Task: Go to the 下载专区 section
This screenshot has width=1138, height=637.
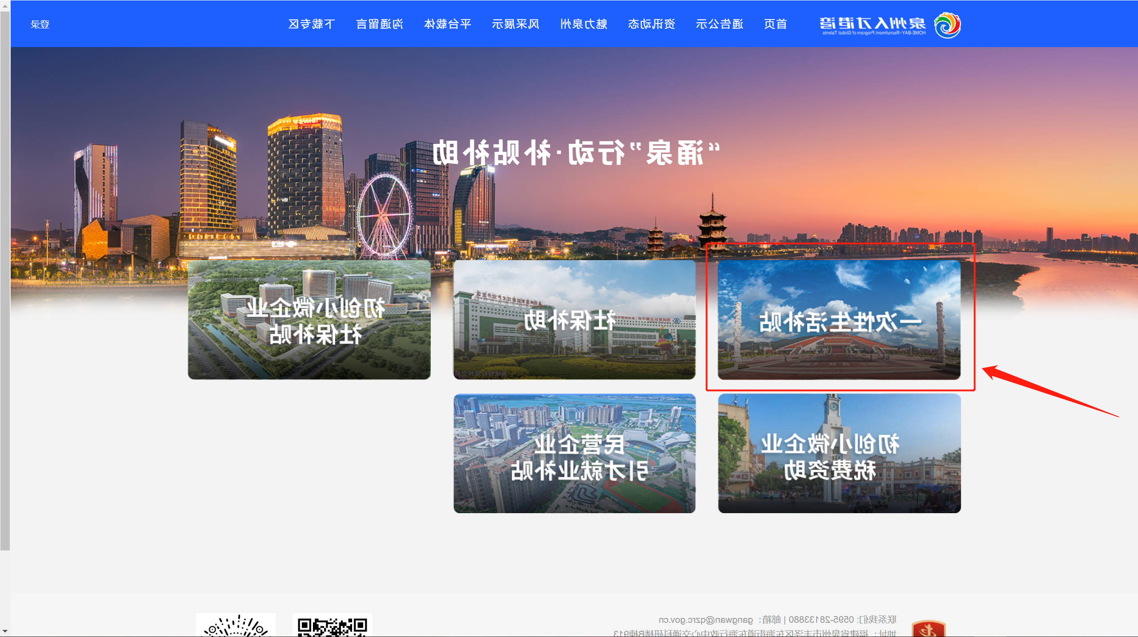Action: click(x=311, y=24)
